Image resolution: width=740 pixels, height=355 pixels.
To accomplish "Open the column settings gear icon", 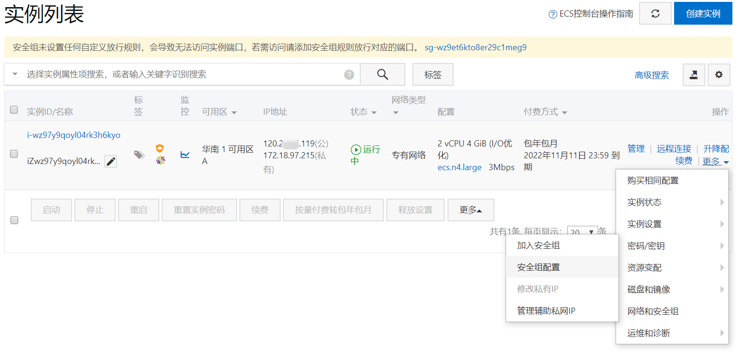I will click(719, 75).
